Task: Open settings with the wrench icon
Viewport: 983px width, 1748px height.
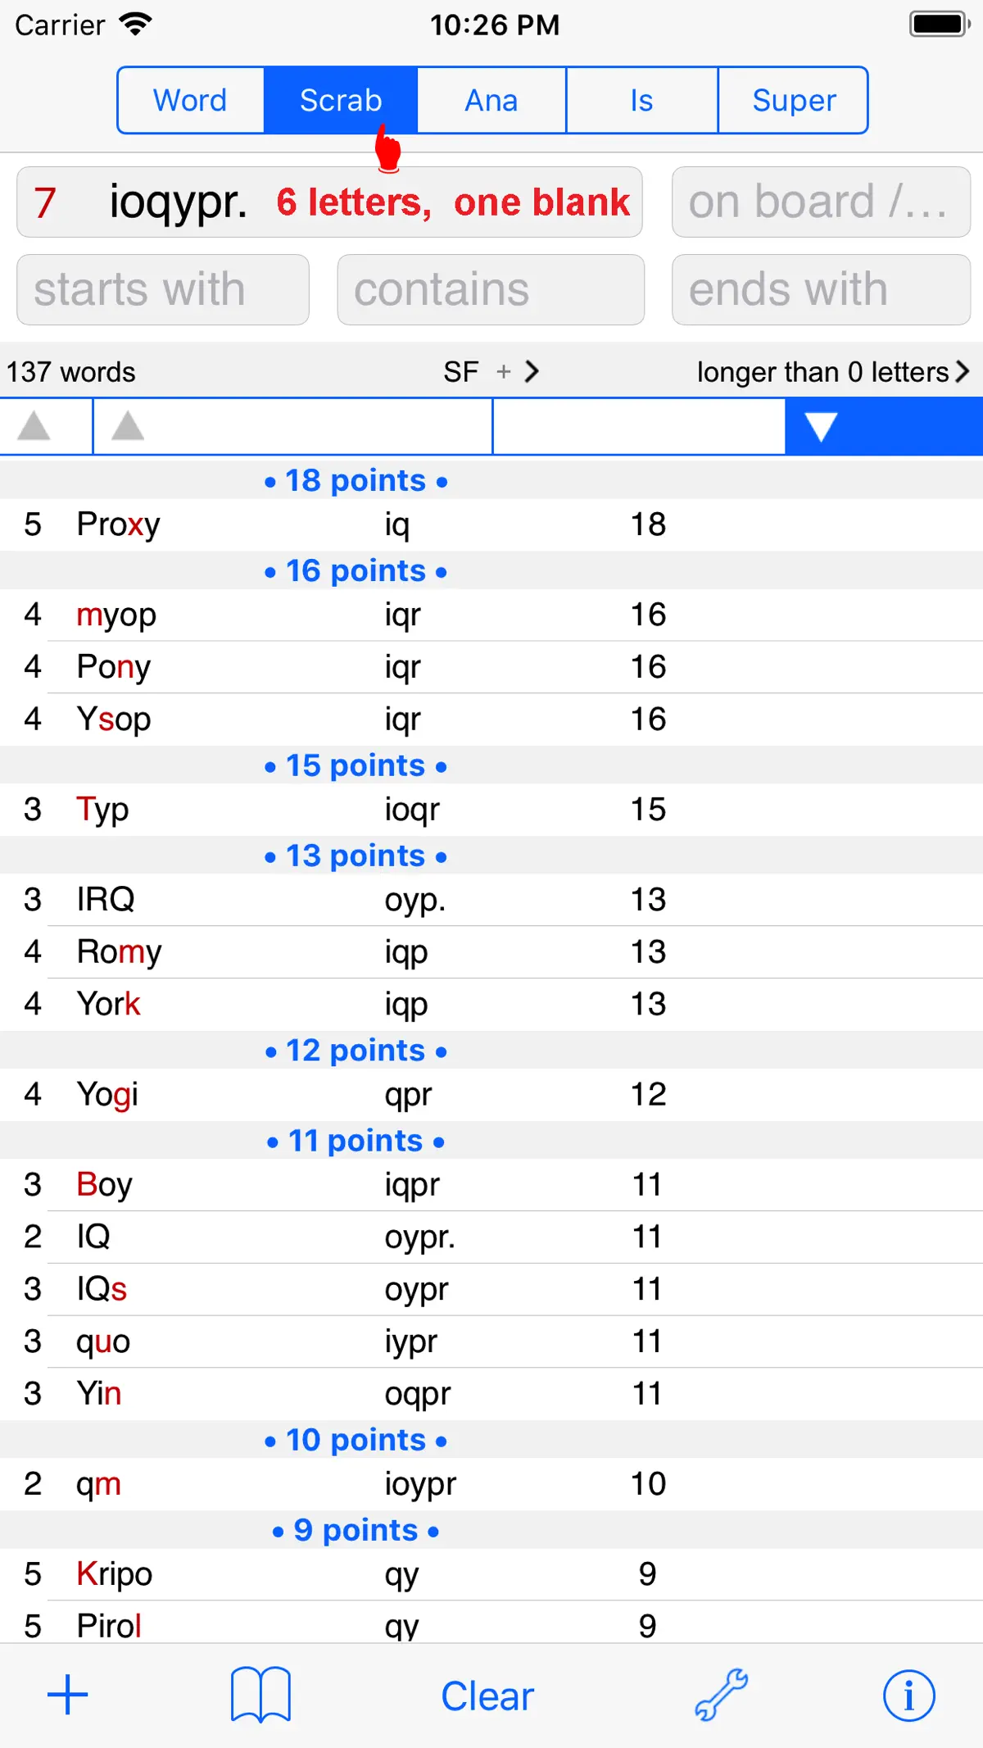Action: [721, 1695]
